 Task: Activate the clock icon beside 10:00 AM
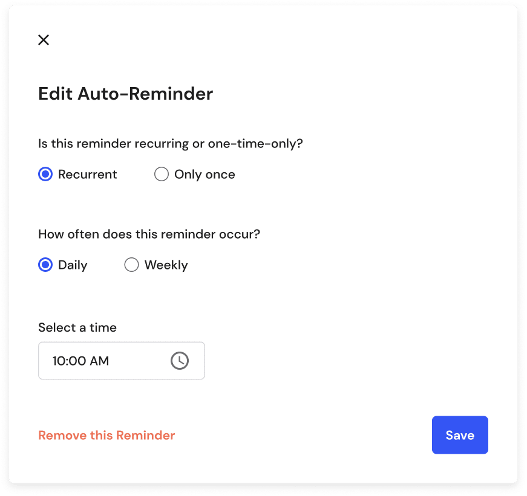click(x=179, y=361)
